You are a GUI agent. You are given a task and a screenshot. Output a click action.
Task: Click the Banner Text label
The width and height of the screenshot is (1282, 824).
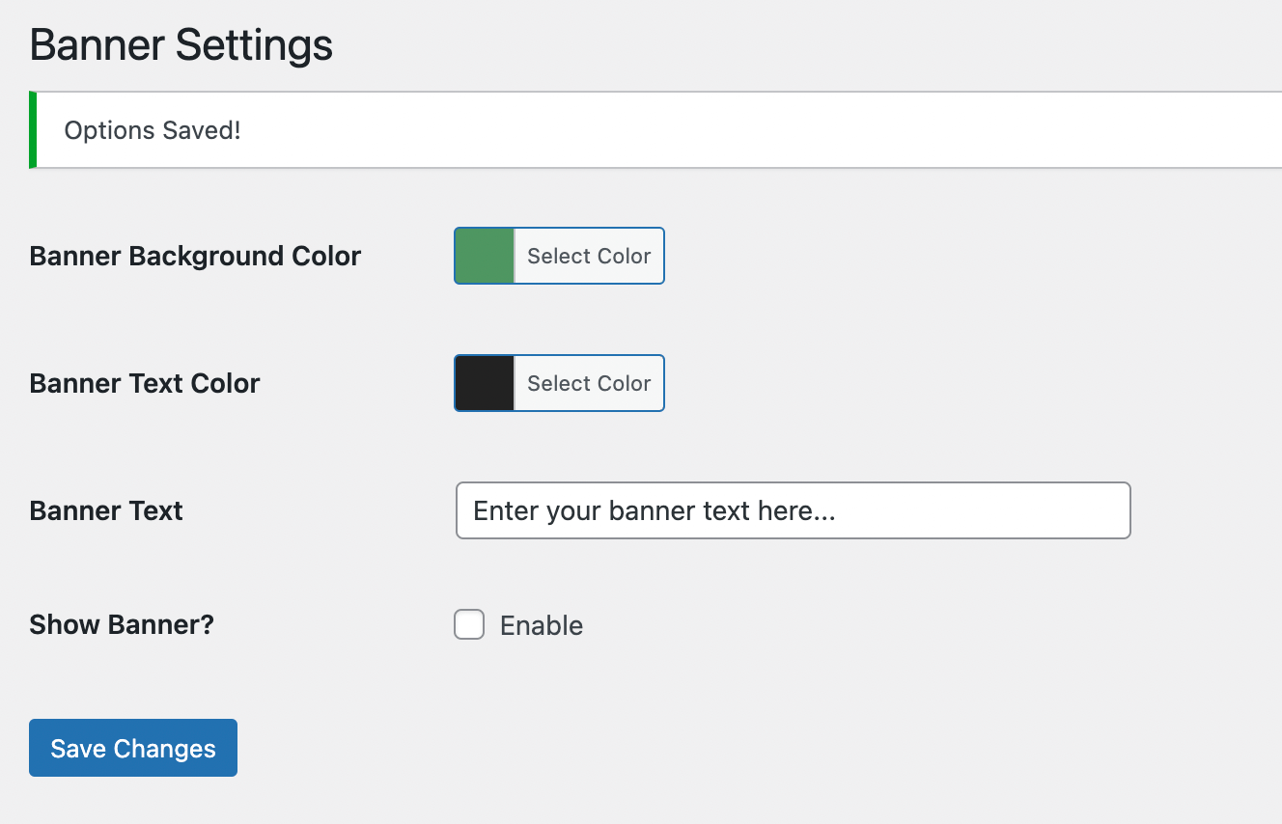[x=105, y=510]
